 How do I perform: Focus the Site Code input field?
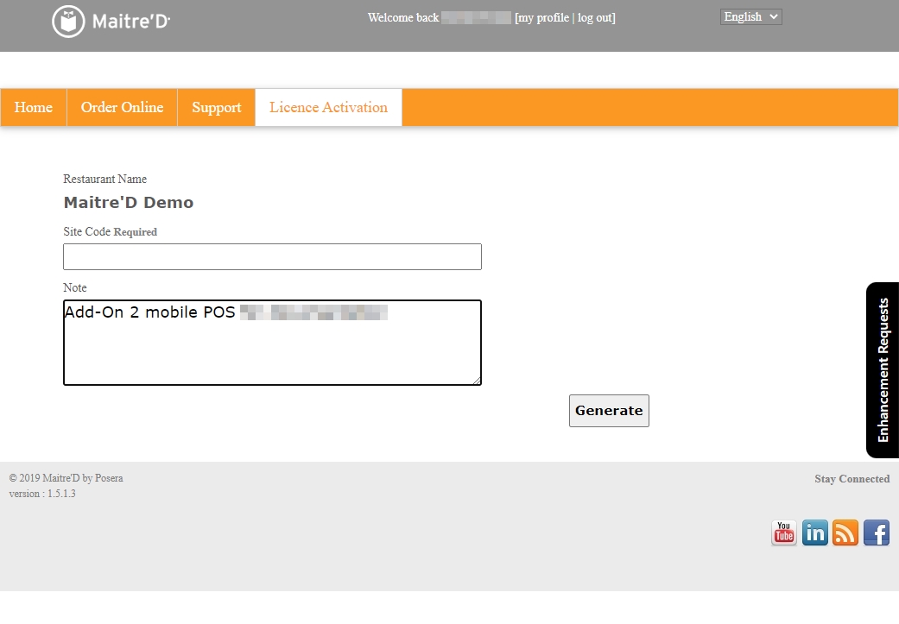pos(272,256)
